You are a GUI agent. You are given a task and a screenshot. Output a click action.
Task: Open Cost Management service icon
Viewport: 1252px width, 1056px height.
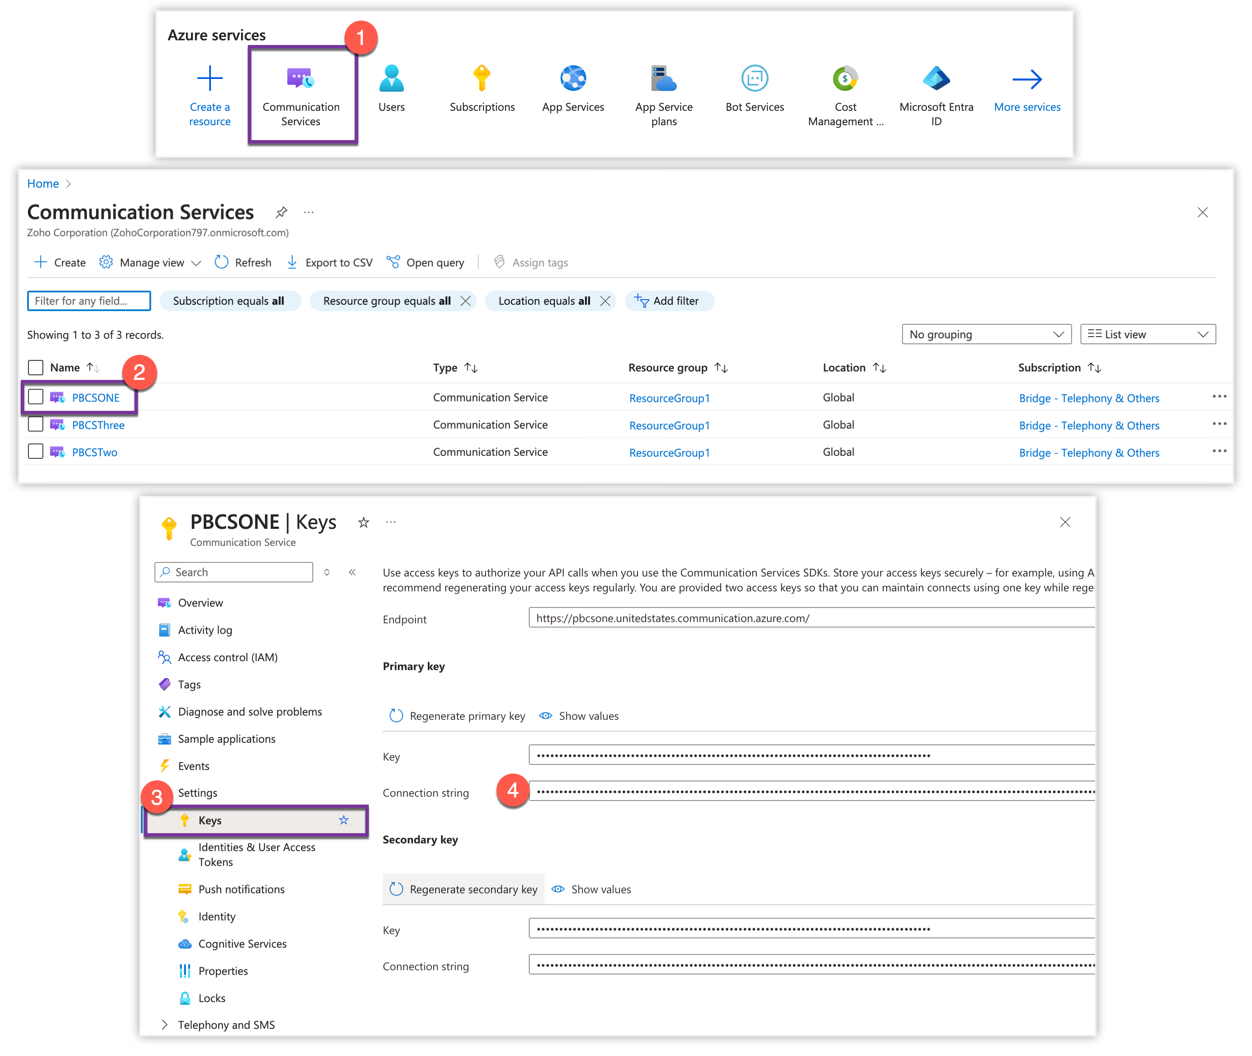click(x=845, y=79)
